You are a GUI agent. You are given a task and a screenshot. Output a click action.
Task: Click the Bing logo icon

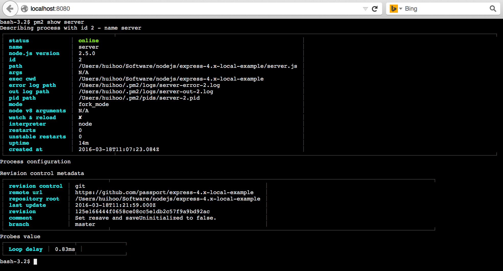pos(394,9)
